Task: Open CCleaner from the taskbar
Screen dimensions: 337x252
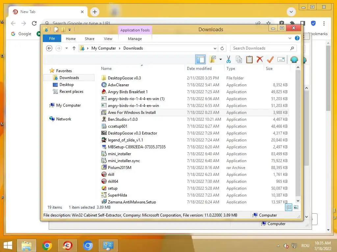Action: coord(67,245)
